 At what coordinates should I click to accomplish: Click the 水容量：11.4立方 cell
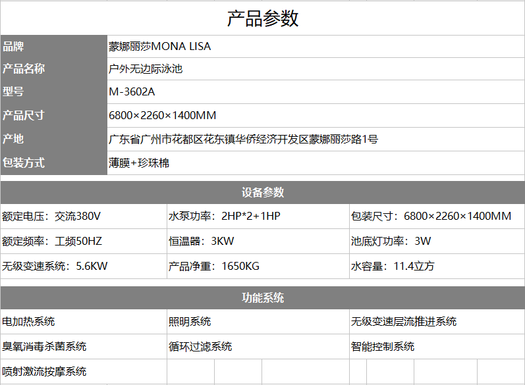[436, 267]
